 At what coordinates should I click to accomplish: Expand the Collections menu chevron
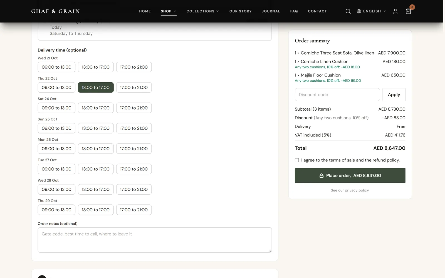(217, 11)
